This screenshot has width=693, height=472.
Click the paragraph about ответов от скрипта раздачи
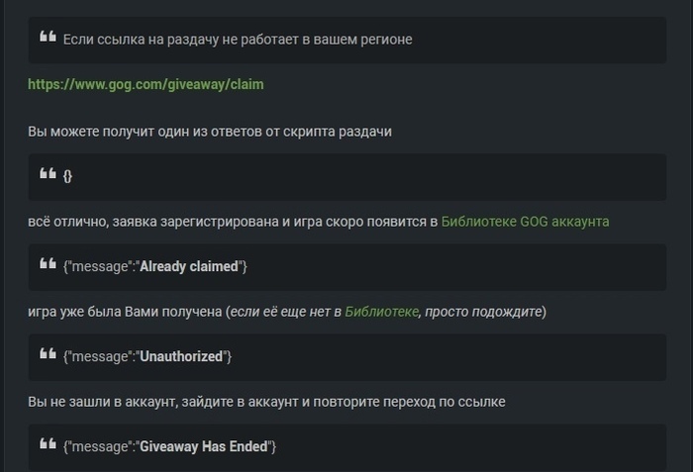click(x=210, y=131)
